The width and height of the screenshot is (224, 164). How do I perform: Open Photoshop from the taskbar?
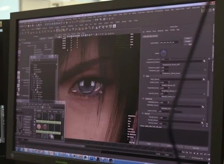coord(91,158)
